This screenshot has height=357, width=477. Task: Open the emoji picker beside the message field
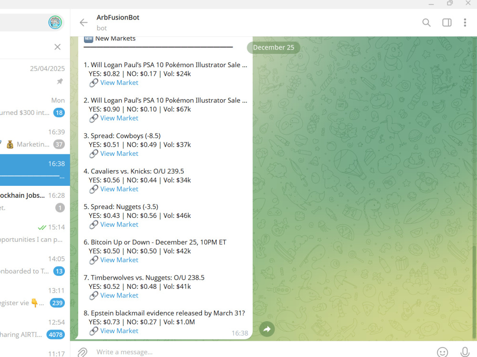442,352
